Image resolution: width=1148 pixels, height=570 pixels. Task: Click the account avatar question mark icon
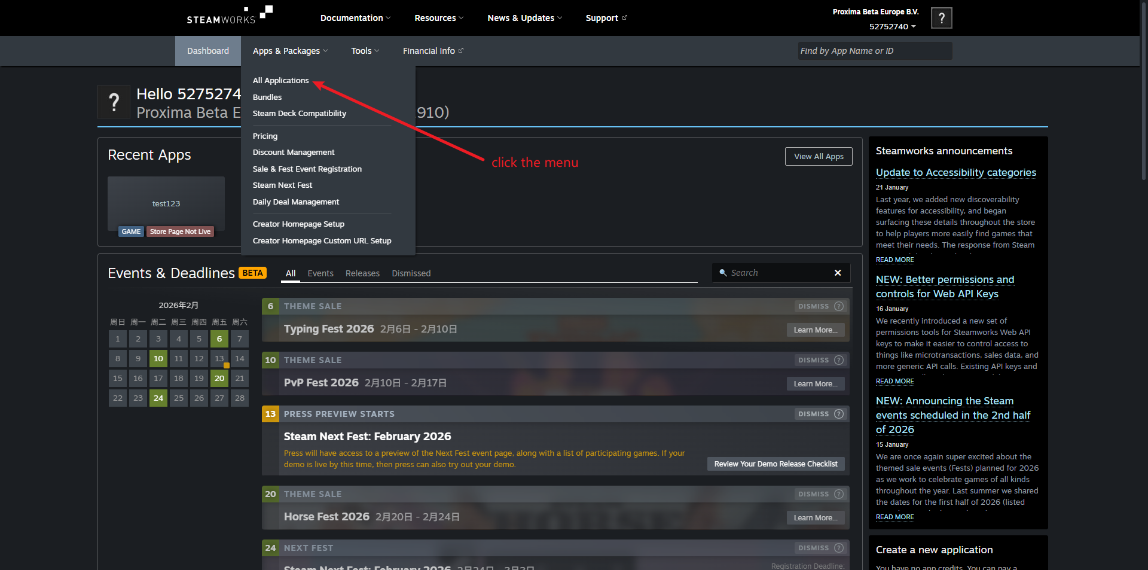click(942, 18)
